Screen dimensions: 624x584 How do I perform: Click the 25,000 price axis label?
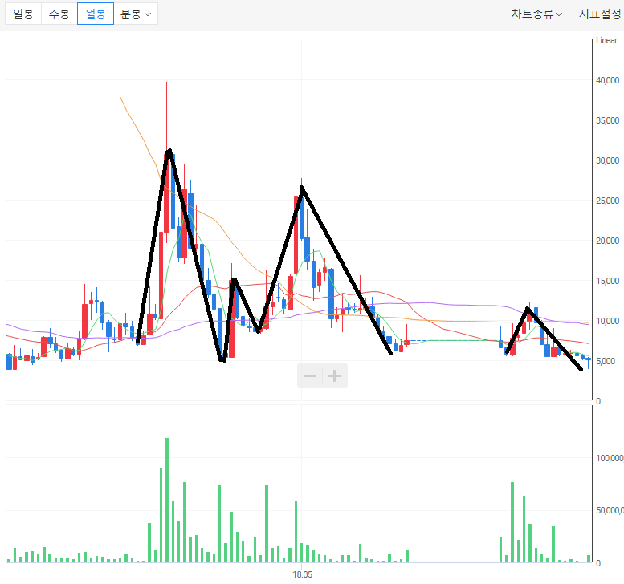click(x=607, y=201)
